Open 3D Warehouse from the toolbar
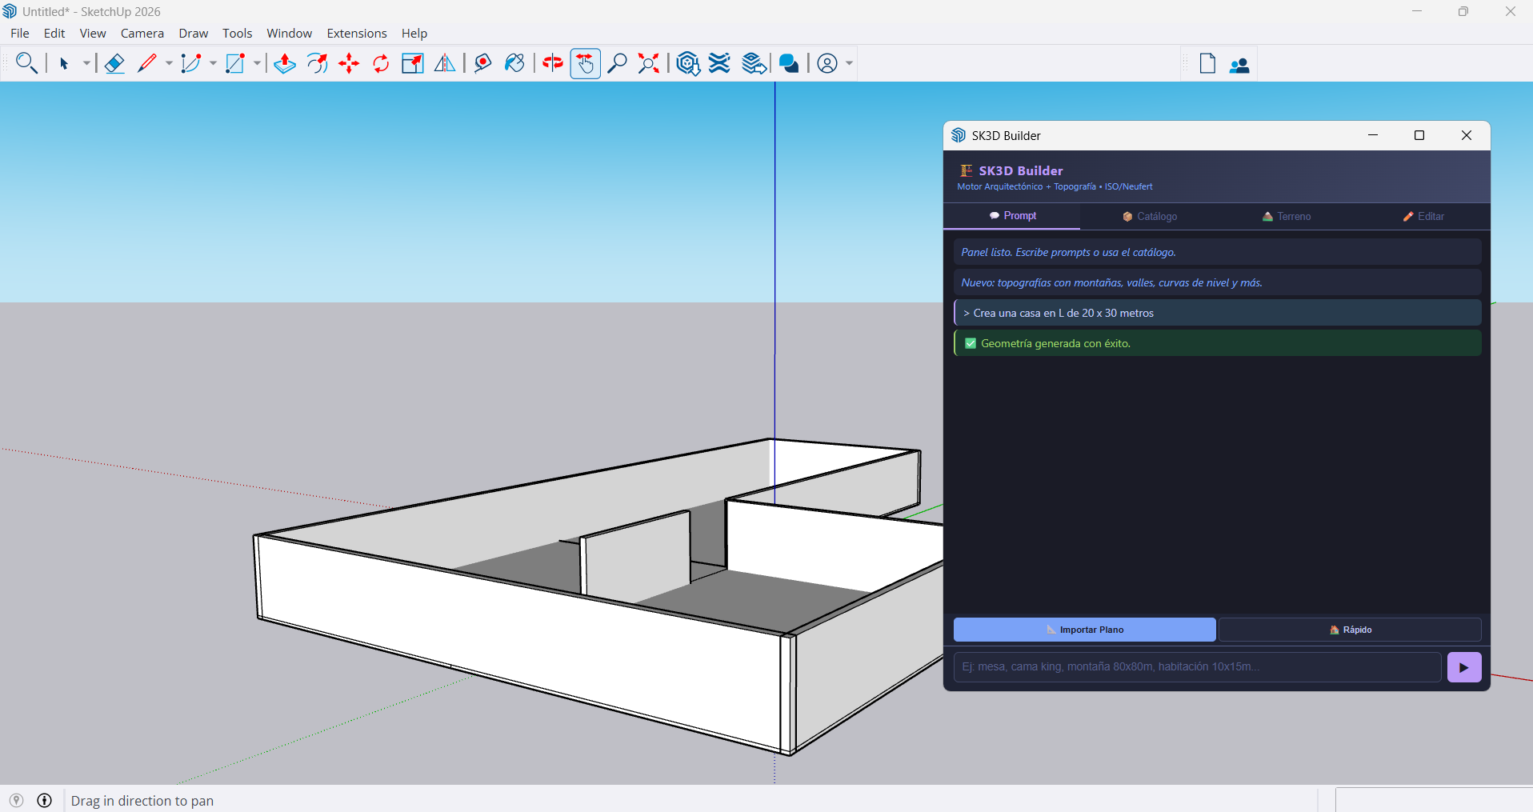 687,63
